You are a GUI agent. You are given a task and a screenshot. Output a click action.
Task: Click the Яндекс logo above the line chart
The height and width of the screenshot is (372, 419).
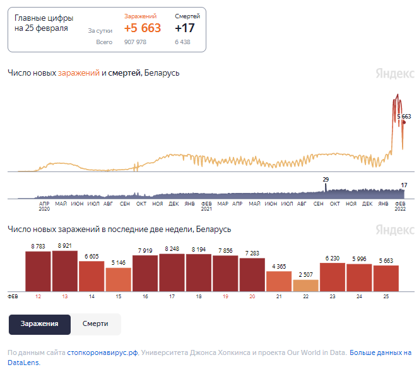394,73
